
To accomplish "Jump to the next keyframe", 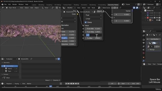I will 76,84.
